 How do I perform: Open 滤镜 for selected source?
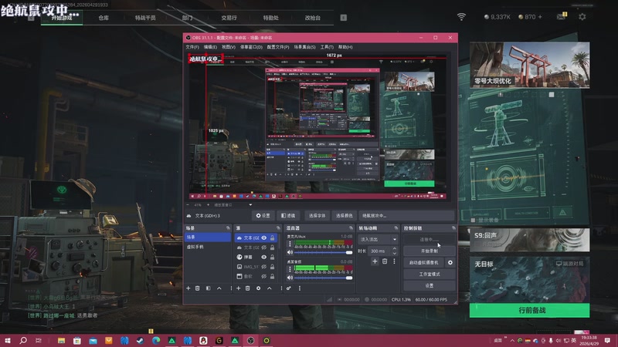click(x=288, y=216)
